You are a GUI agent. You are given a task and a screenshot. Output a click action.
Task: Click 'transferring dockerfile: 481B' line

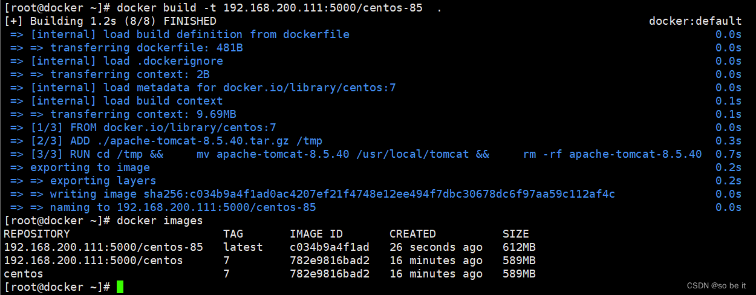pos(126,48)
